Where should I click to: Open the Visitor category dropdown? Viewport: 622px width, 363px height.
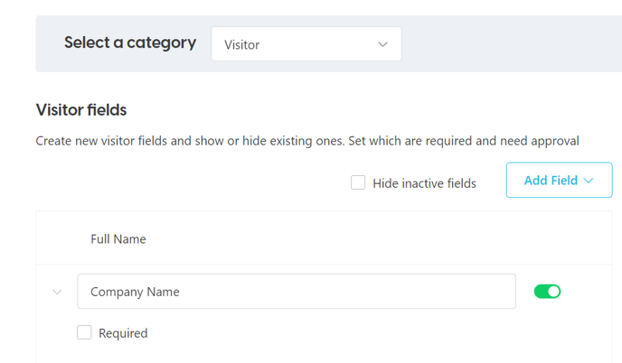tap(306, 44)
